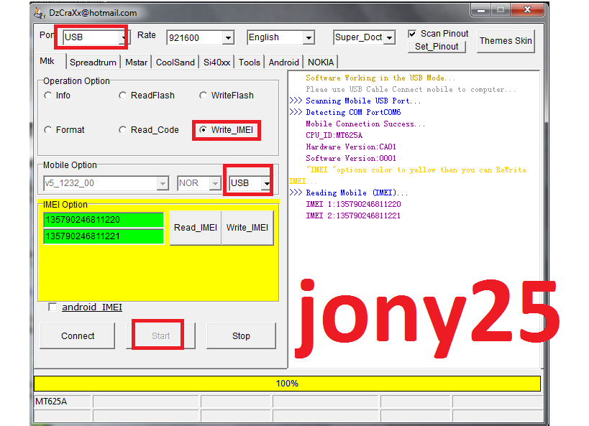Choose the ReadFlash operation option
Screen dimensions: 589x426
pos(123,96)
